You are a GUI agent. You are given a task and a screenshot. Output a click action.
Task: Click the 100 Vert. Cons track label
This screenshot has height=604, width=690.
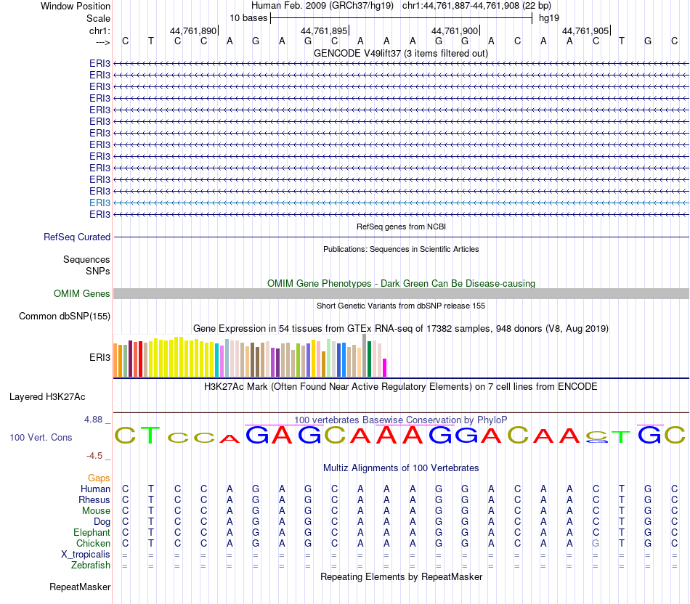[x=41, y=437]
